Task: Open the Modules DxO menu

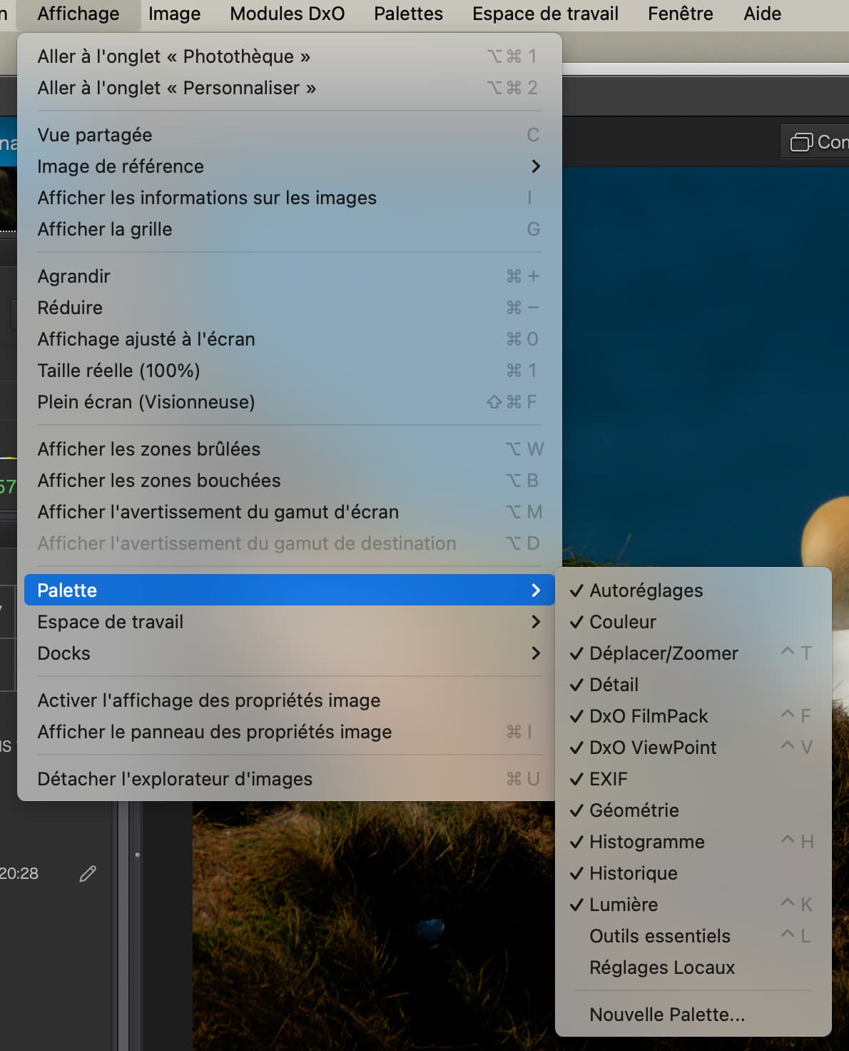Action: point(287,14)
